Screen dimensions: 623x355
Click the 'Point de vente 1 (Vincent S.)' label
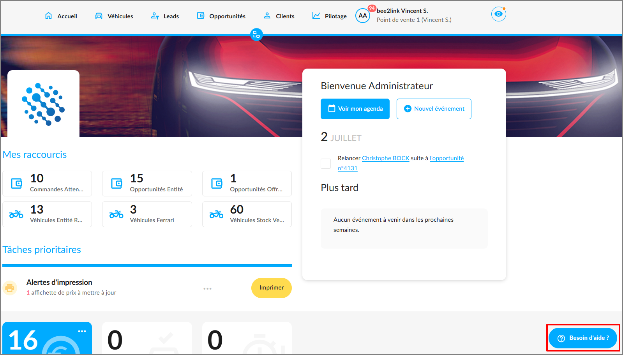click(414, 20)
